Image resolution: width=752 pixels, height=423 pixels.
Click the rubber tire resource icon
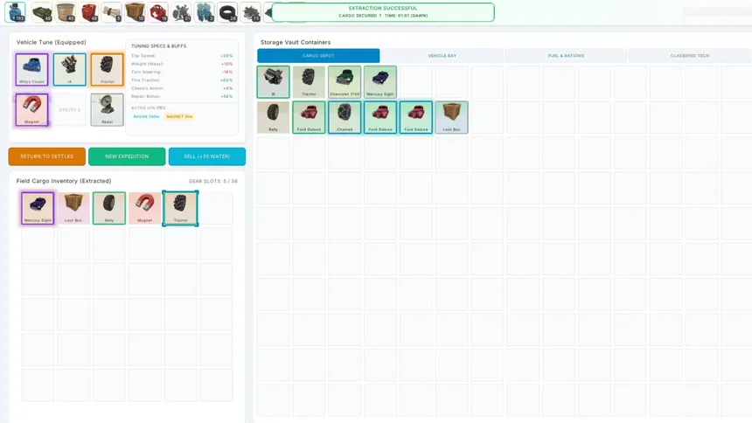pos(227,12)
